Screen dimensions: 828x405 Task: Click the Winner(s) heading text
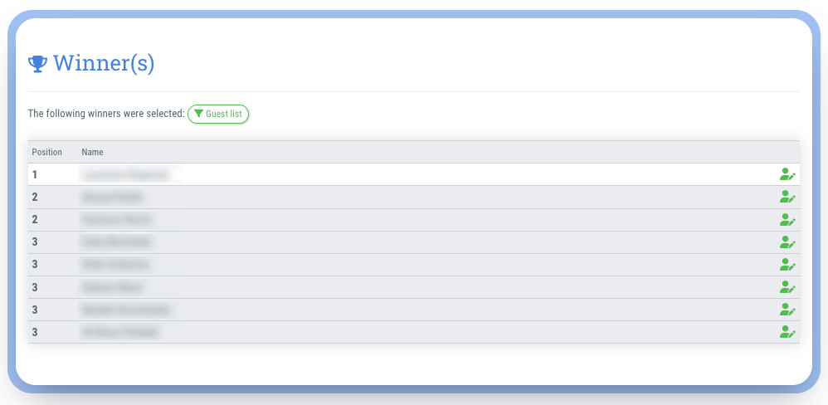(x=104, y=63)
